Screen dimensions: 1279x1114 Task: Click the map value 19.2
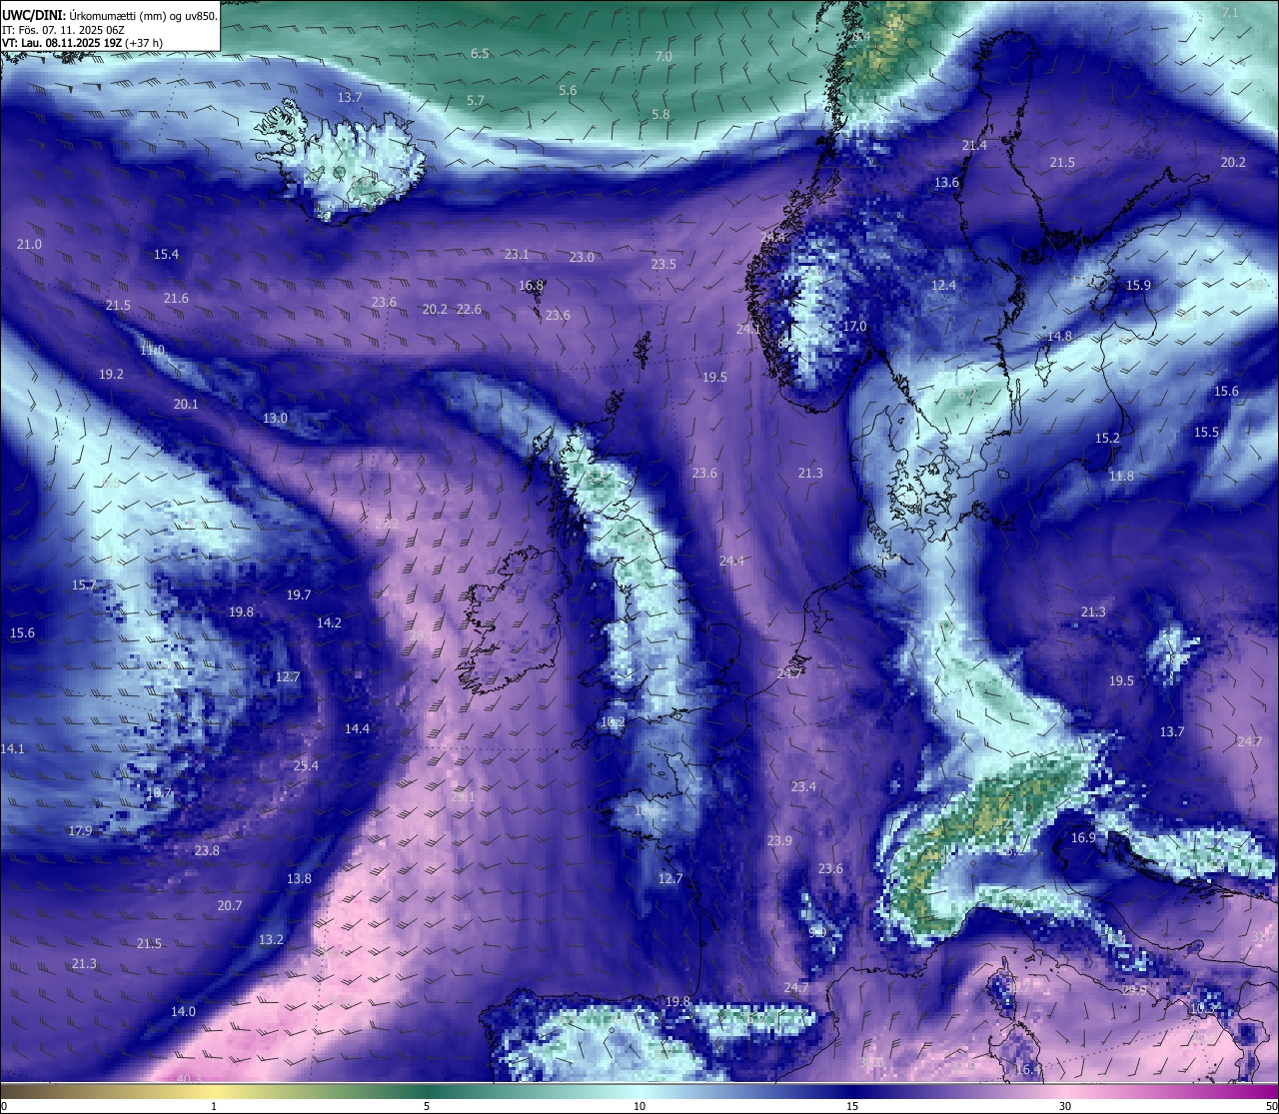coord(111,375)
